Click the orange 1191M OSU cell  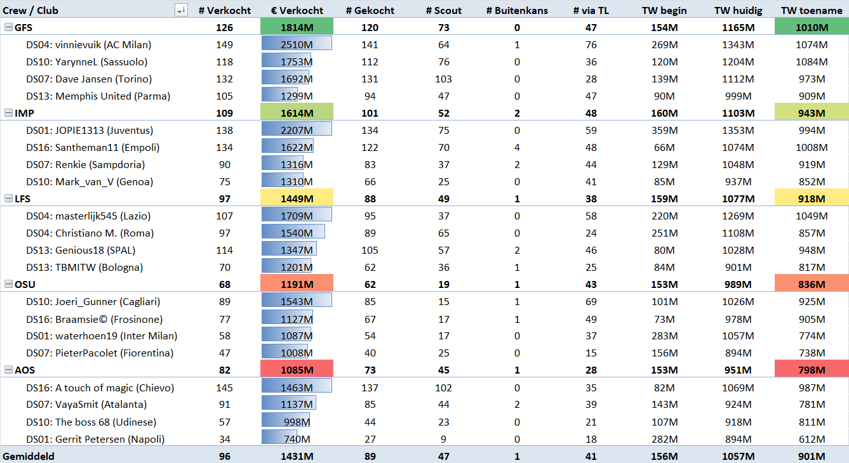point(297,284)
